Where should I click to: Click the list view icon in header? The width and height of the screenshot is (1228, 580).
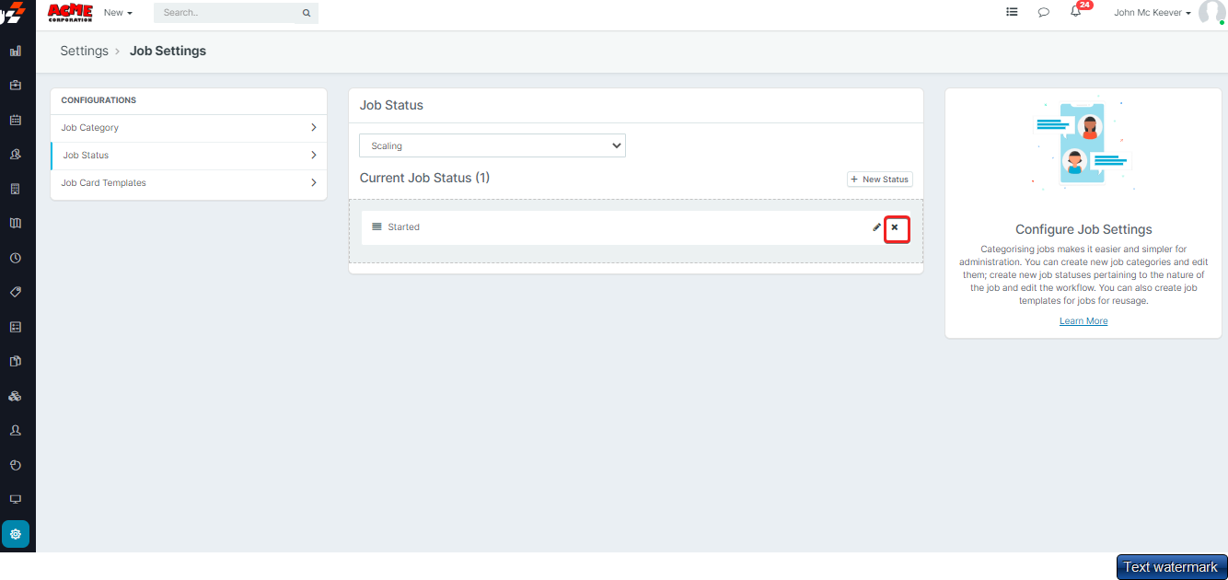tap(1012, 13)
